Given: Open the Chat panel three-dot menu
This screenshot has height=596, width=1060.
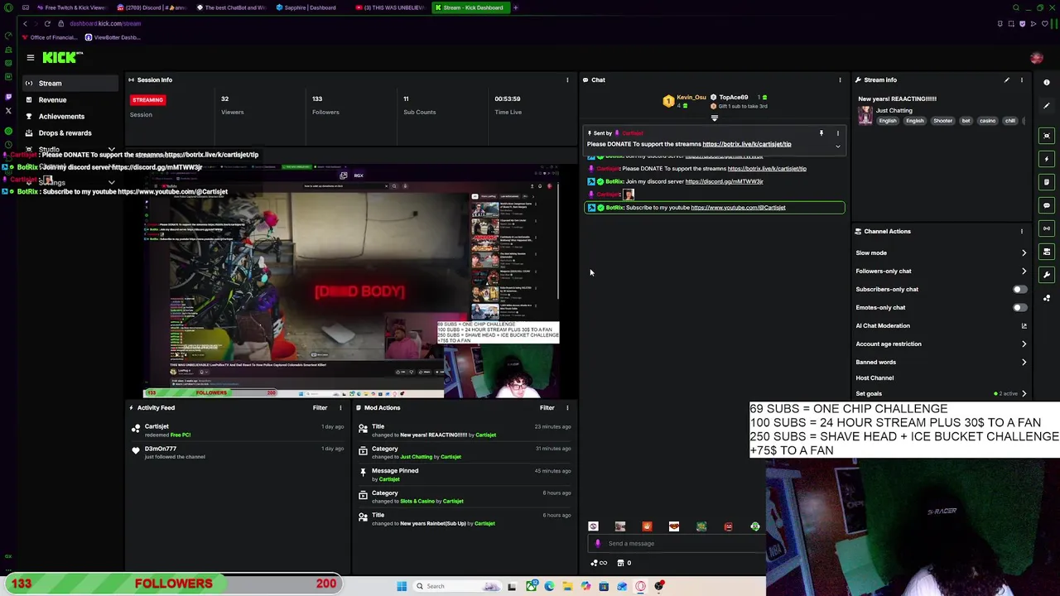Looking at the screenshot, I should (840, 80).
